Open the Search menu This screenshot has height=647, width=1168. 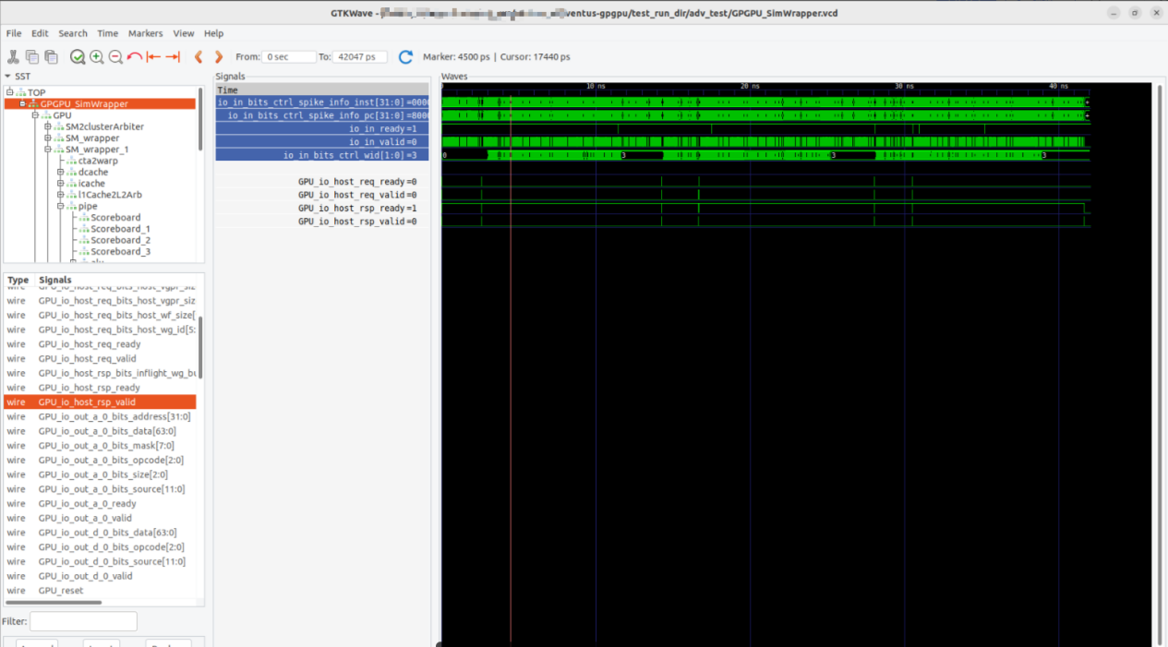[73, 33]
